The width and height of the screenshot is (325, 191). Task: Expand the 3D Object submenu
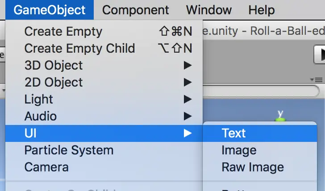[104, 66]
